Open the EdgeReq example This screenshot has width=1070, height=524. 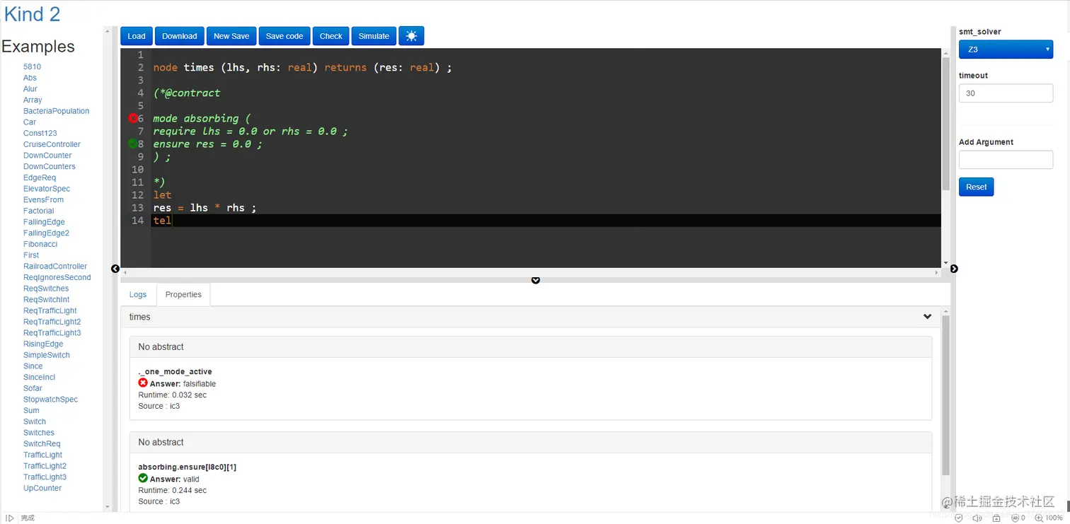coord(40,177)
